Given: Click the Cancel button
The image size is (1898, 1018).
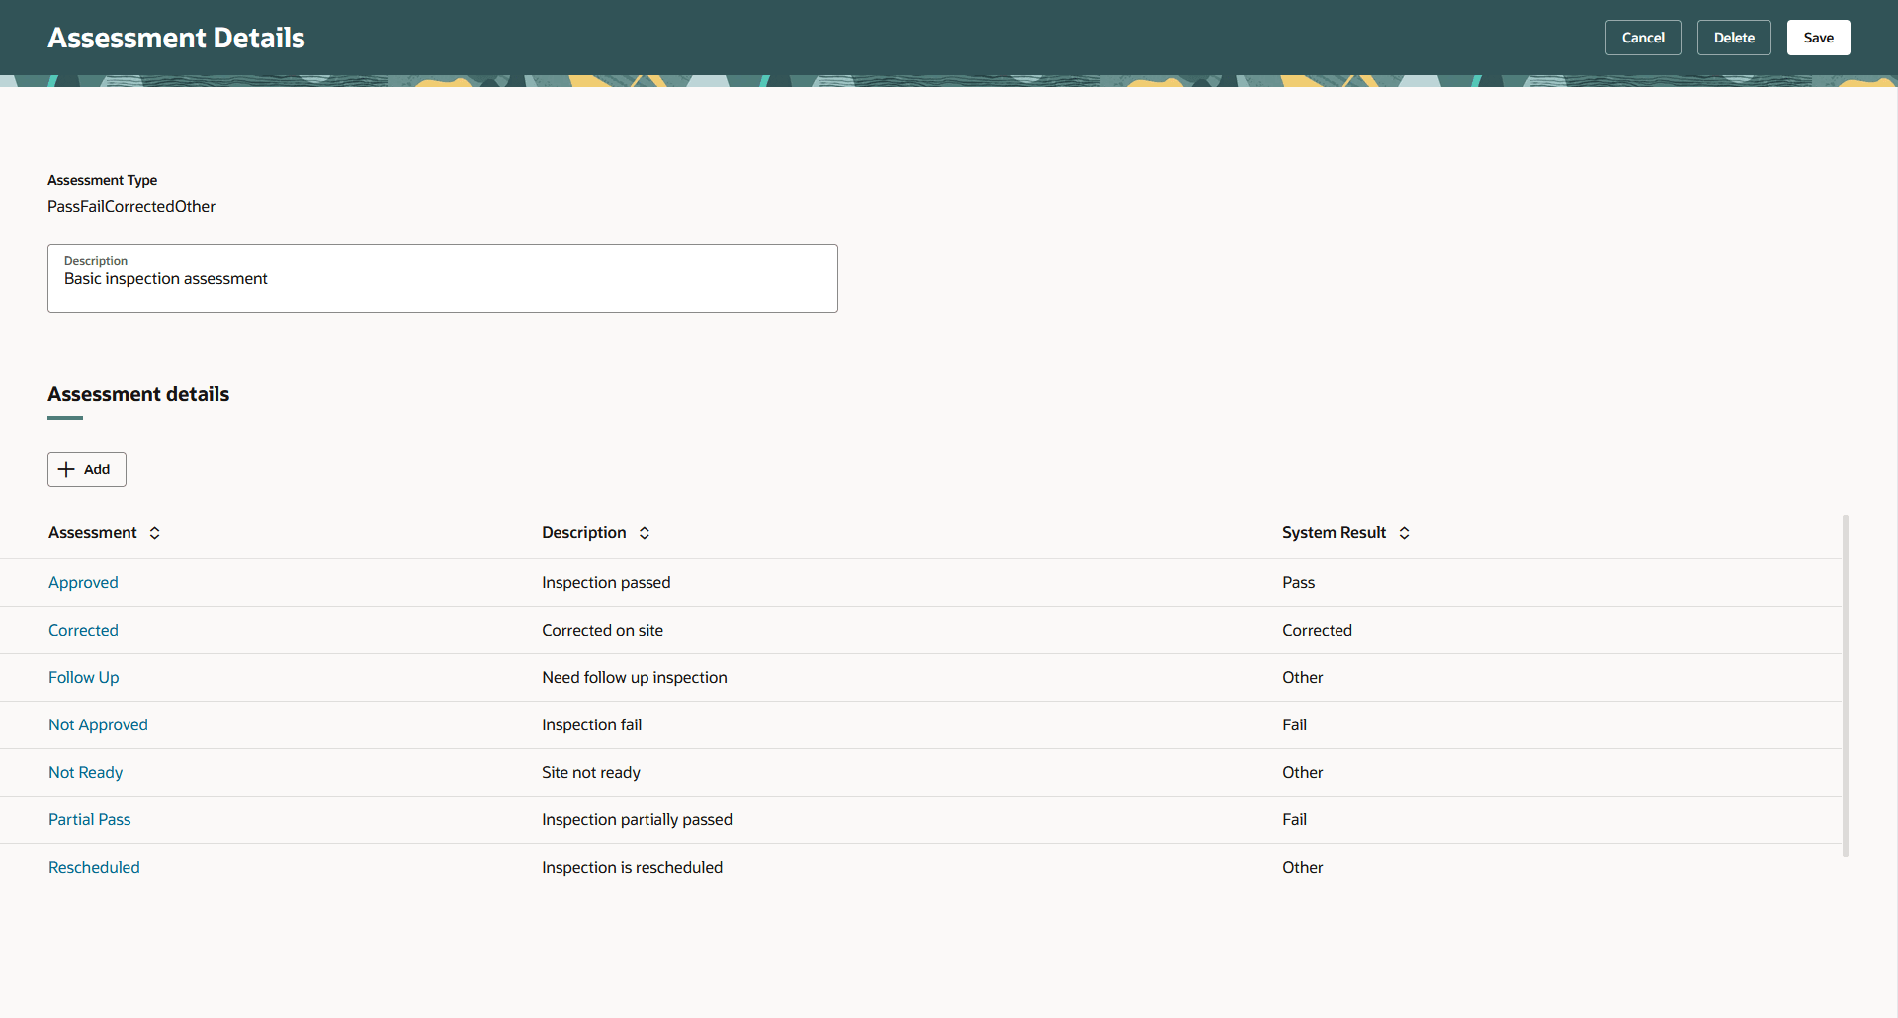Looking at the screenshot, I should [1643, 38].
